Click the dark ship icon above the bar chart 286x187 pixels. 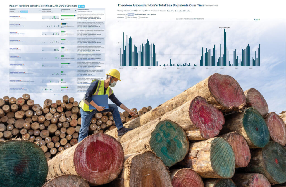pos(255,20)
